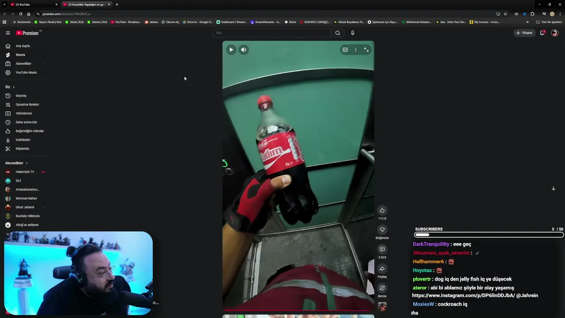Switch to the first (1) YouTube tab
Image resolution: width=565 pixels, height=318 pixels.
(33, 4)
